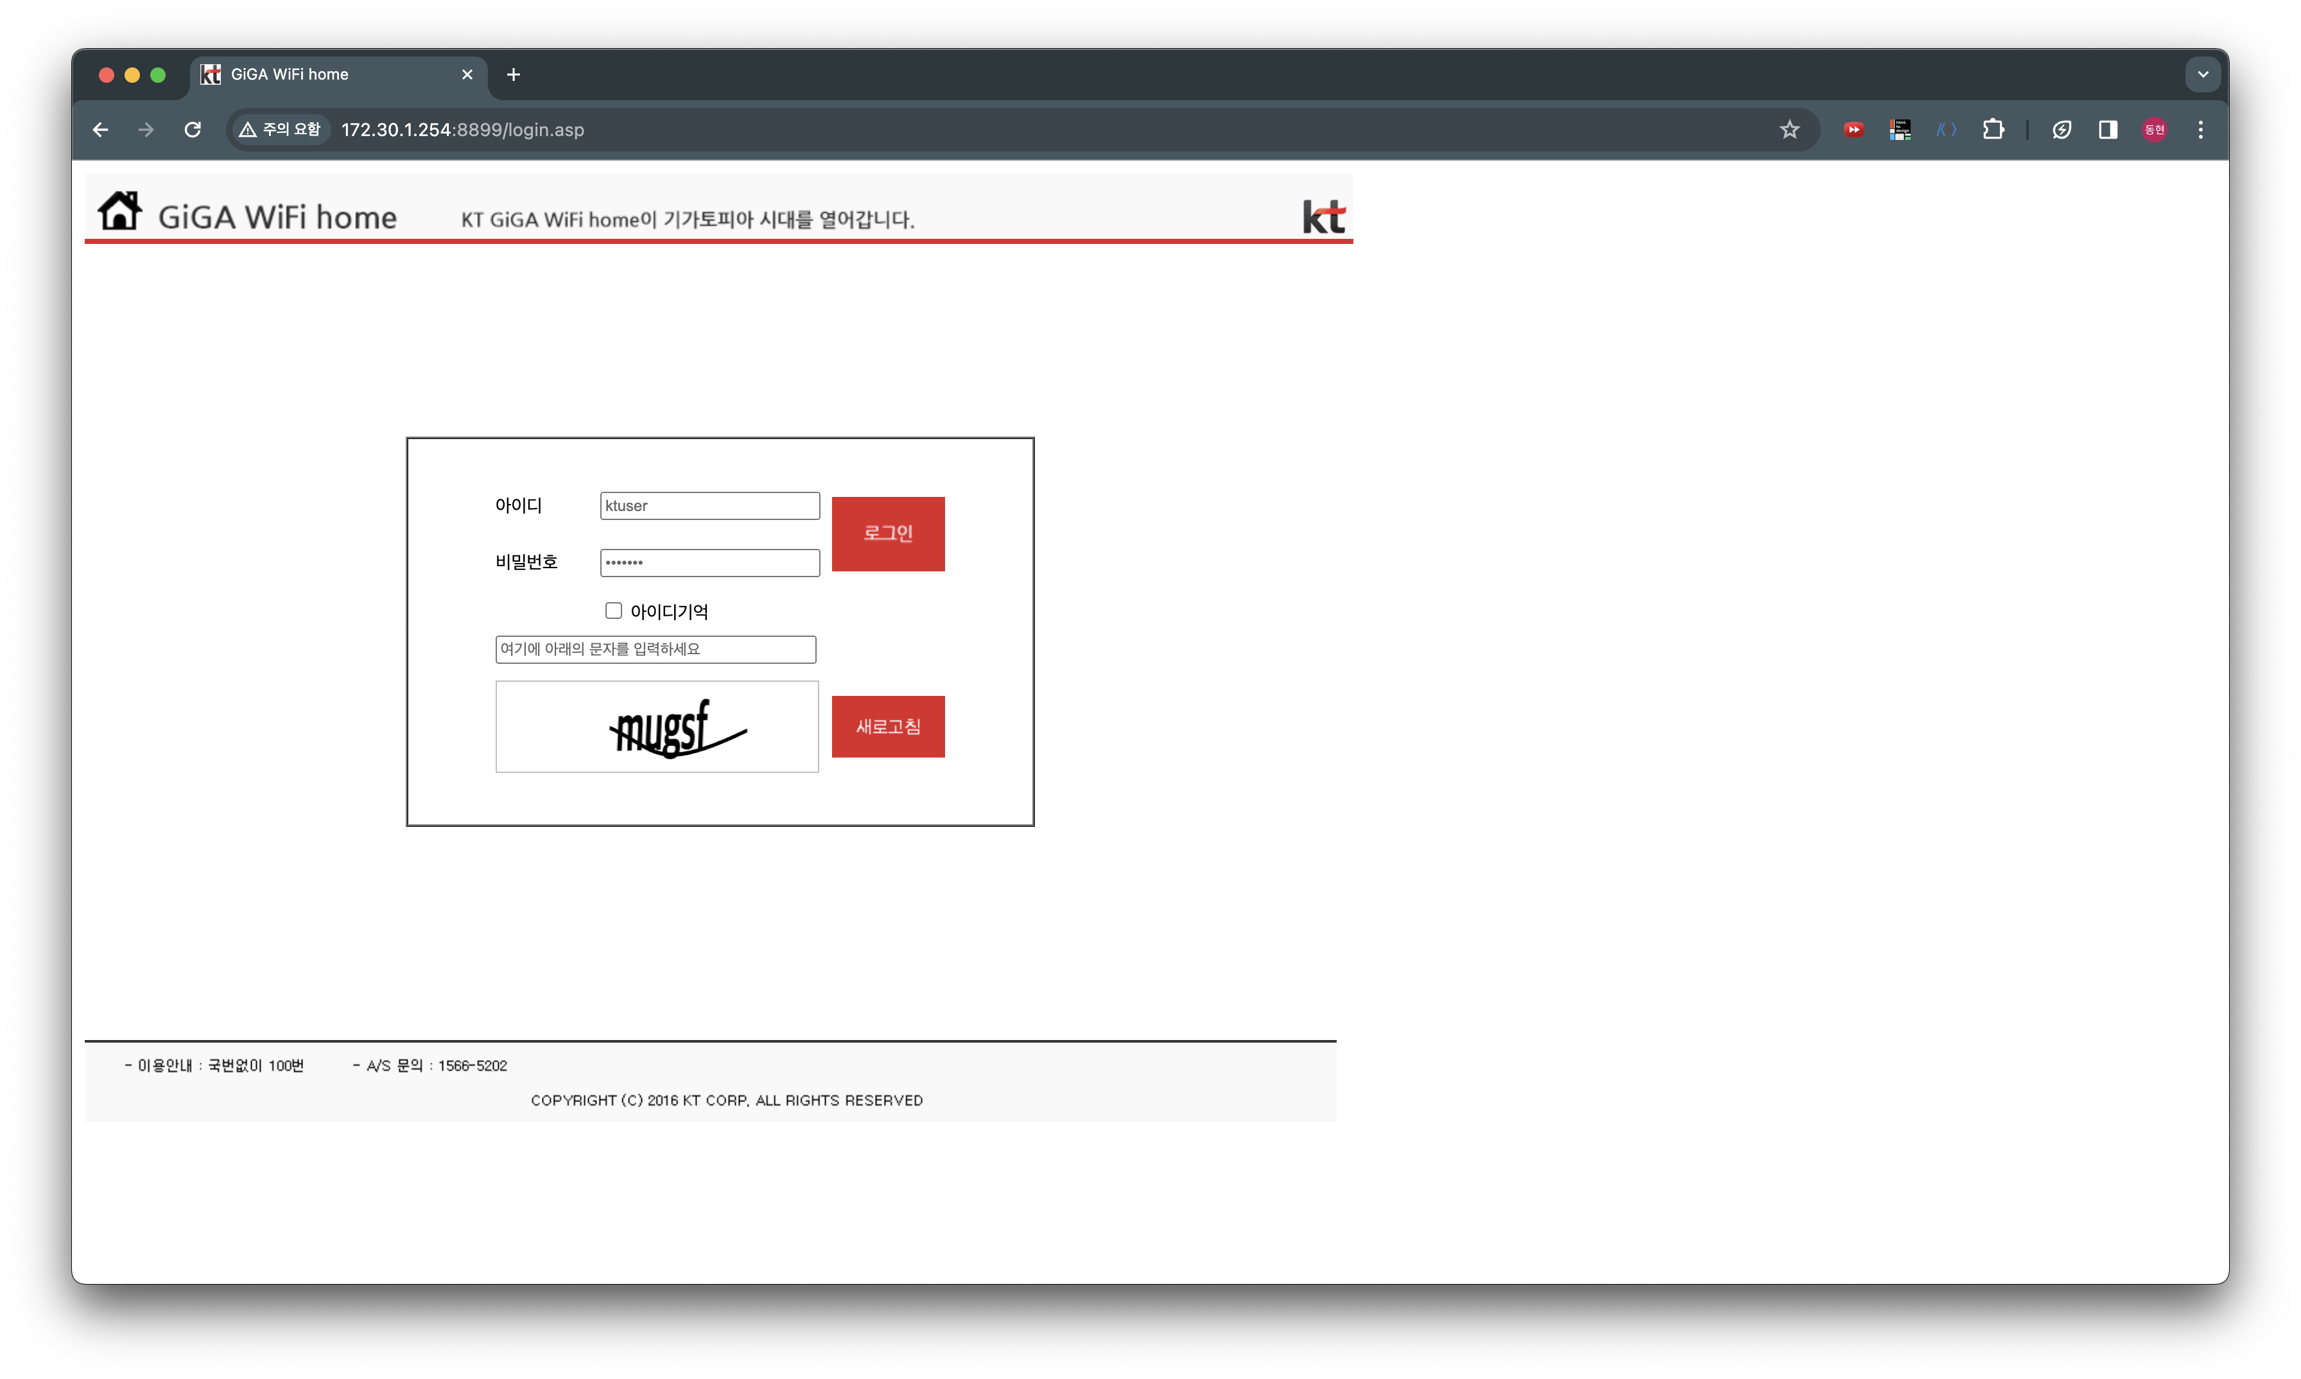Focus the 비밀번호 password field
2301x1379 pixels.
pos(709,562)
